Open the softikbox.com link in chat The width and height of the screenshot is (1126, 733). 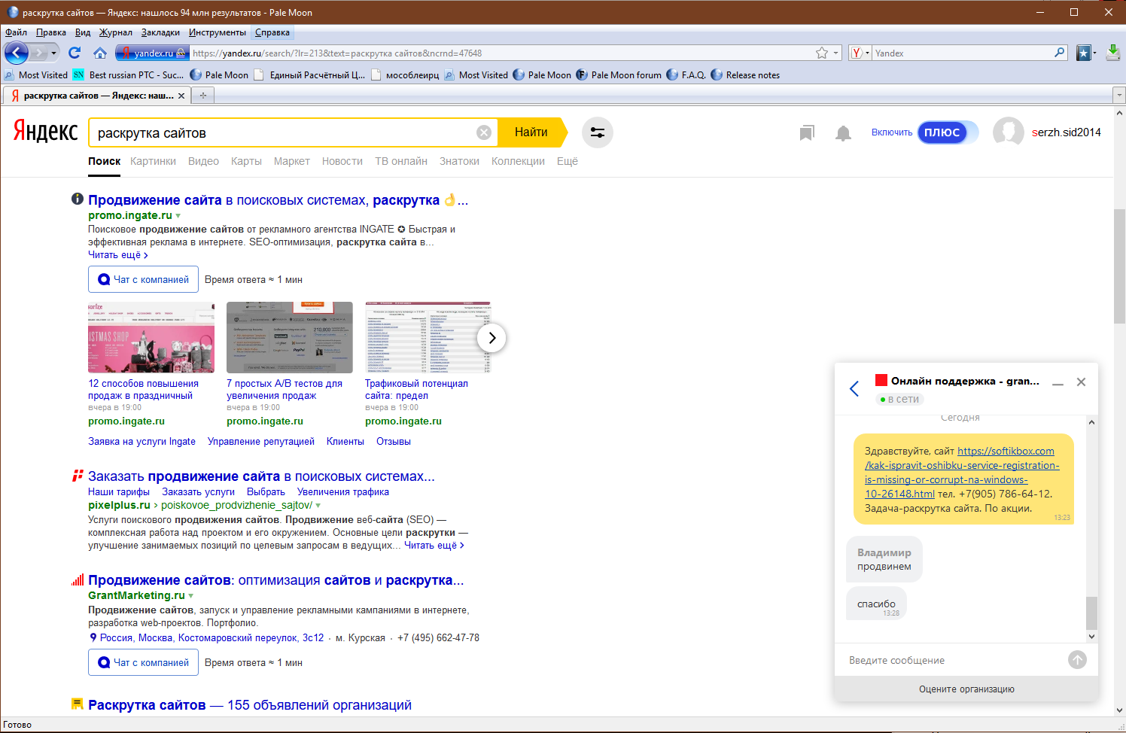tap(961, 473)
